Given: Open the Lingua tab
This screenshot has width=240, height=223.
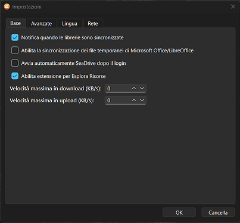Looking at the screenshot, I should click(x=70, y=23).
